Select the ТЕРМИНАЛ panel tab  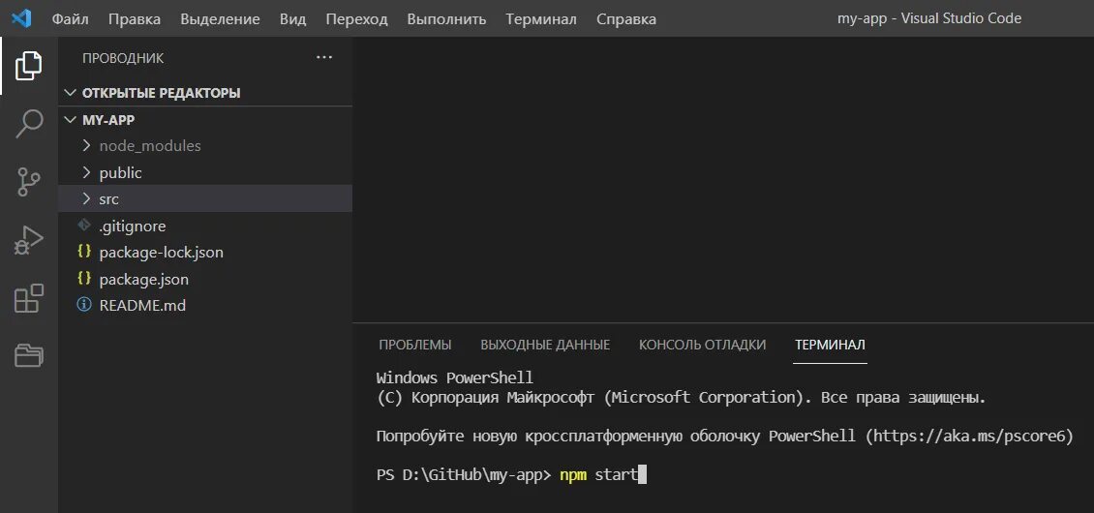[x=831, y=345]
